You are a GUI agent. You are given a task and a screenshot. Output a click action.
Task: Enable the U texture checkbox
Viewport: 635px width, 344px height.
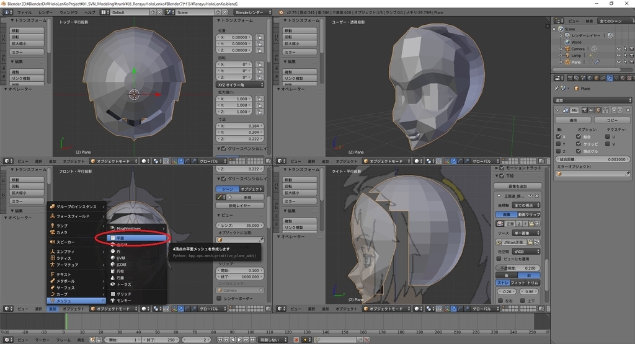click(608, 137)
